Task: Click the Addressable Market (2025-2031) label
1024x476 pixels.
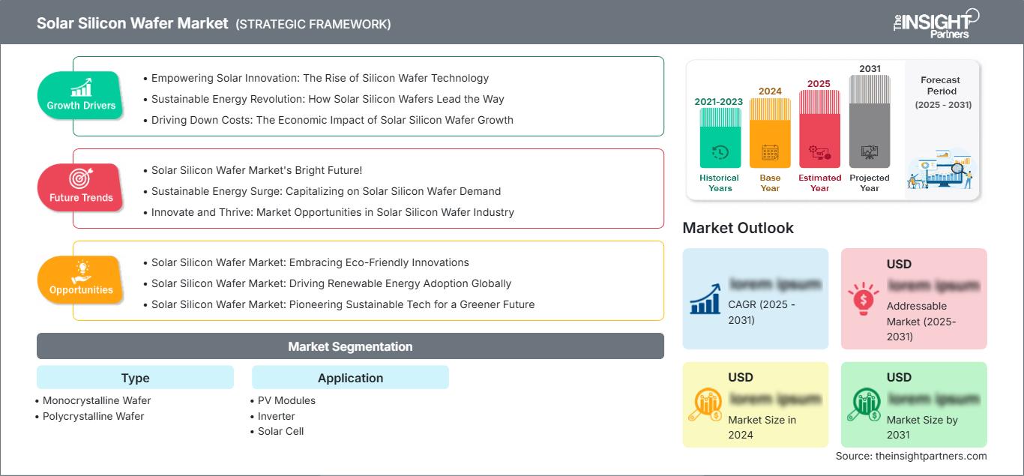Action: pyautogui.click(x=921, y=321)
